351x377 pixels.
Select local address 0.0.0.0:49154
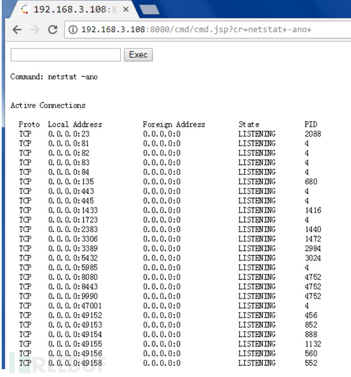75,334
